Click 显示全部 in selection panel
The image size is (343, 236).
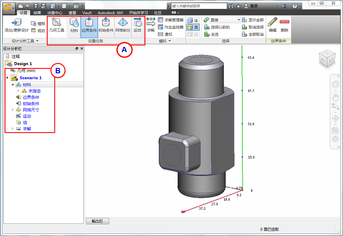coord(253,20)
